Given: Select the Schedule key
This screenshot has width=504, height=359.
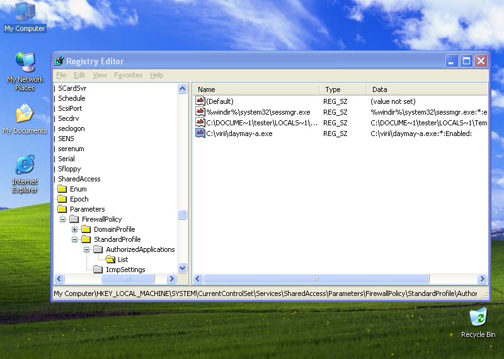Looking at the screenshot, I should tap(72, 98).
